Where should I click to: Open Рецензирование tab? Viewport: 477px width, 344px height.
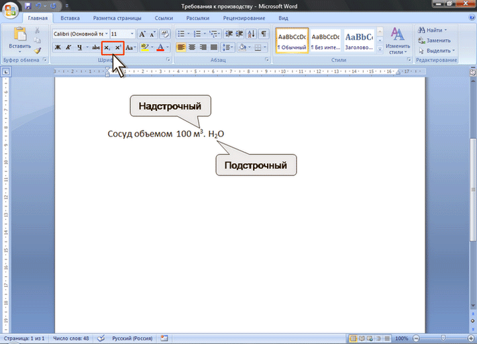[x=244, y=18]
